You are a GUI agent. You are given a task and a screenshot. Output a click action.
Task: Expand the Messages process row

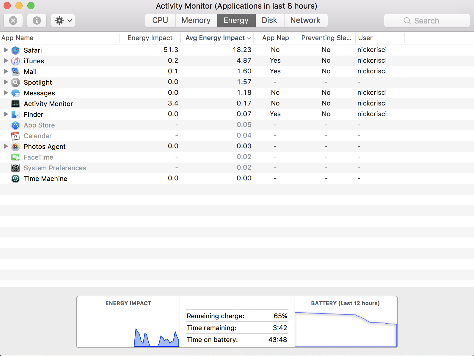6,93
